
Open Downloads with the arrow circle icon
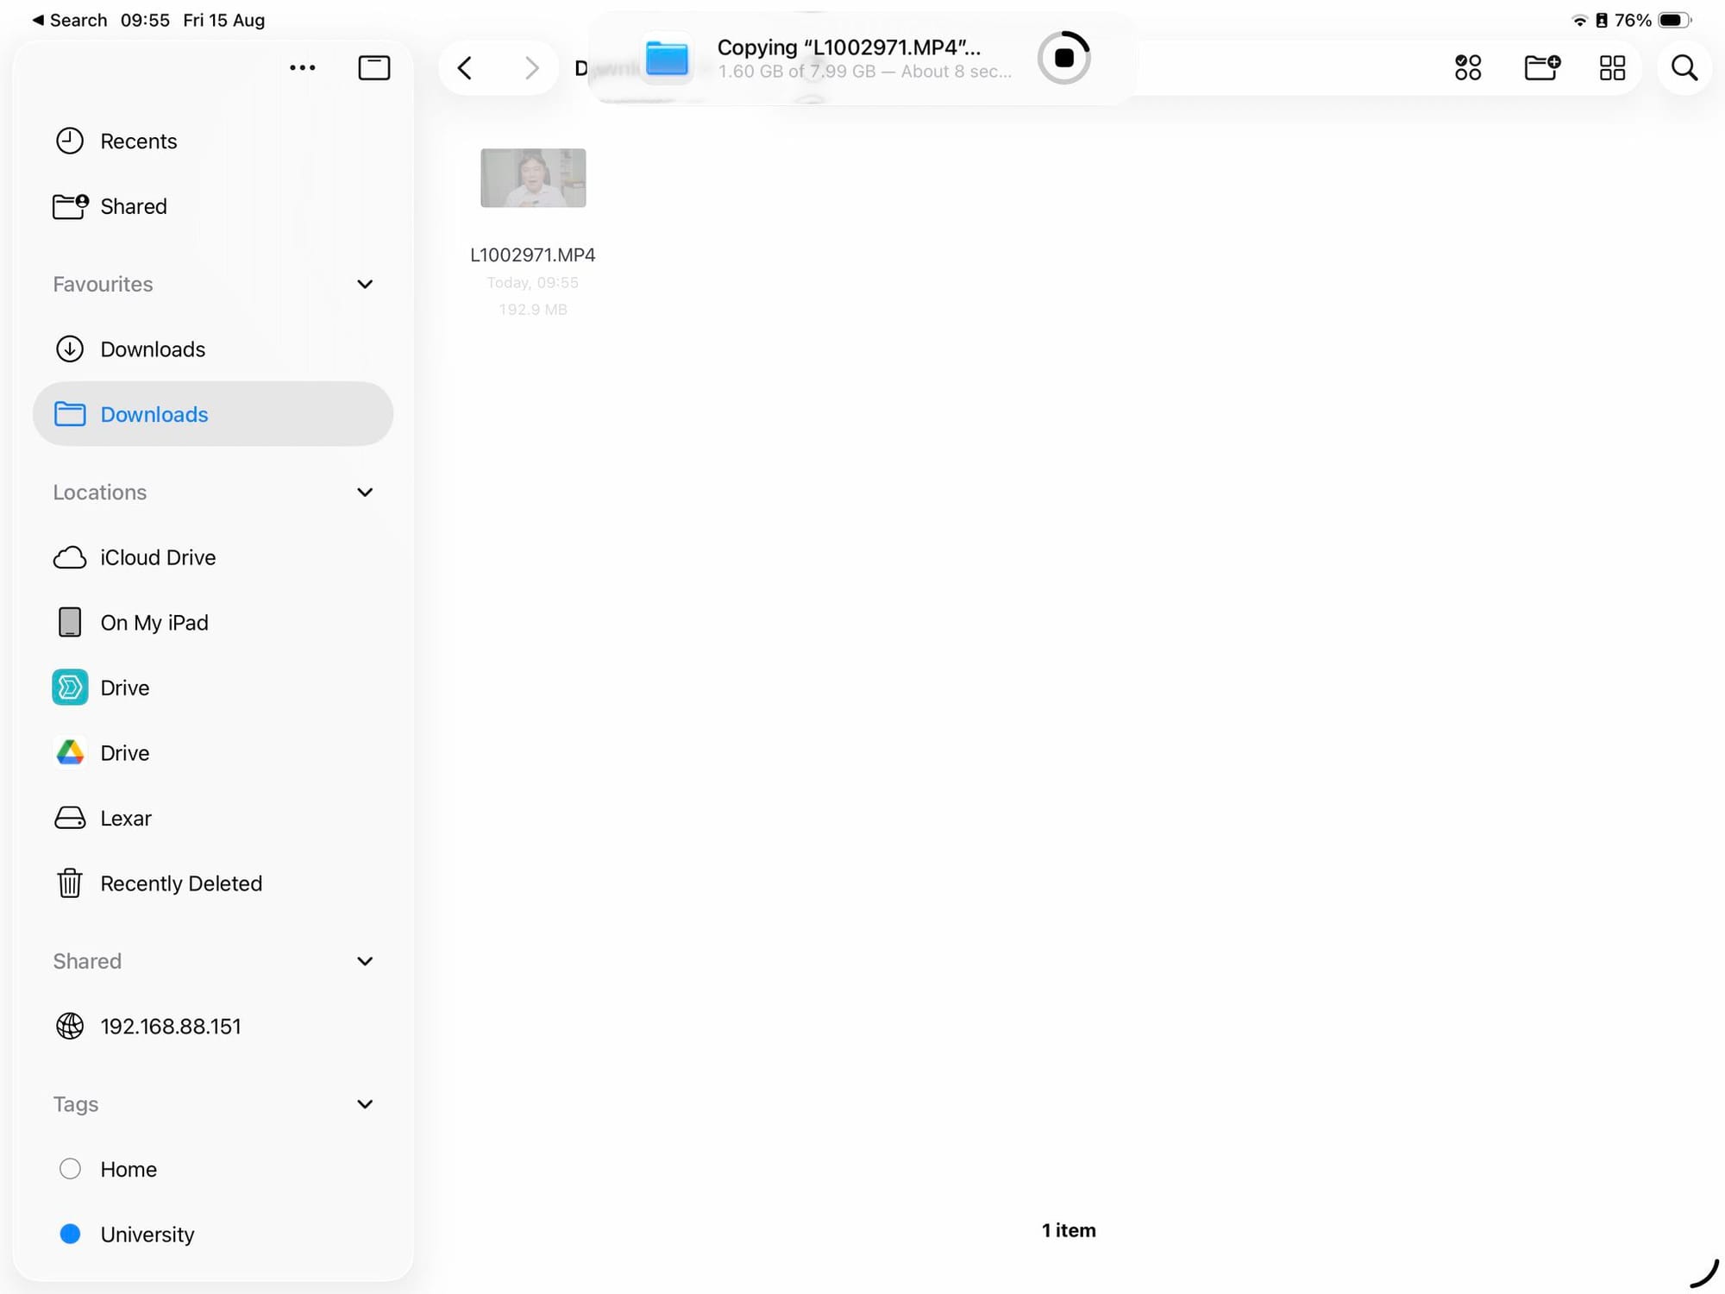[x=213, y=349]
